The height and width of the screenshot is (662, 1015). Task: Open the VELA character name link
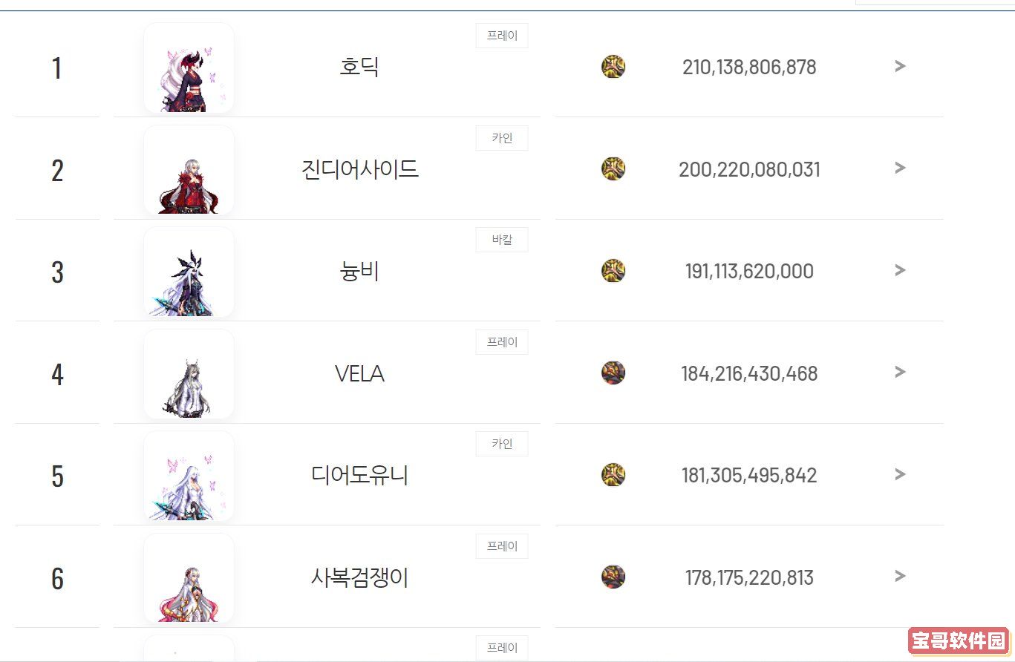[359, 373]
